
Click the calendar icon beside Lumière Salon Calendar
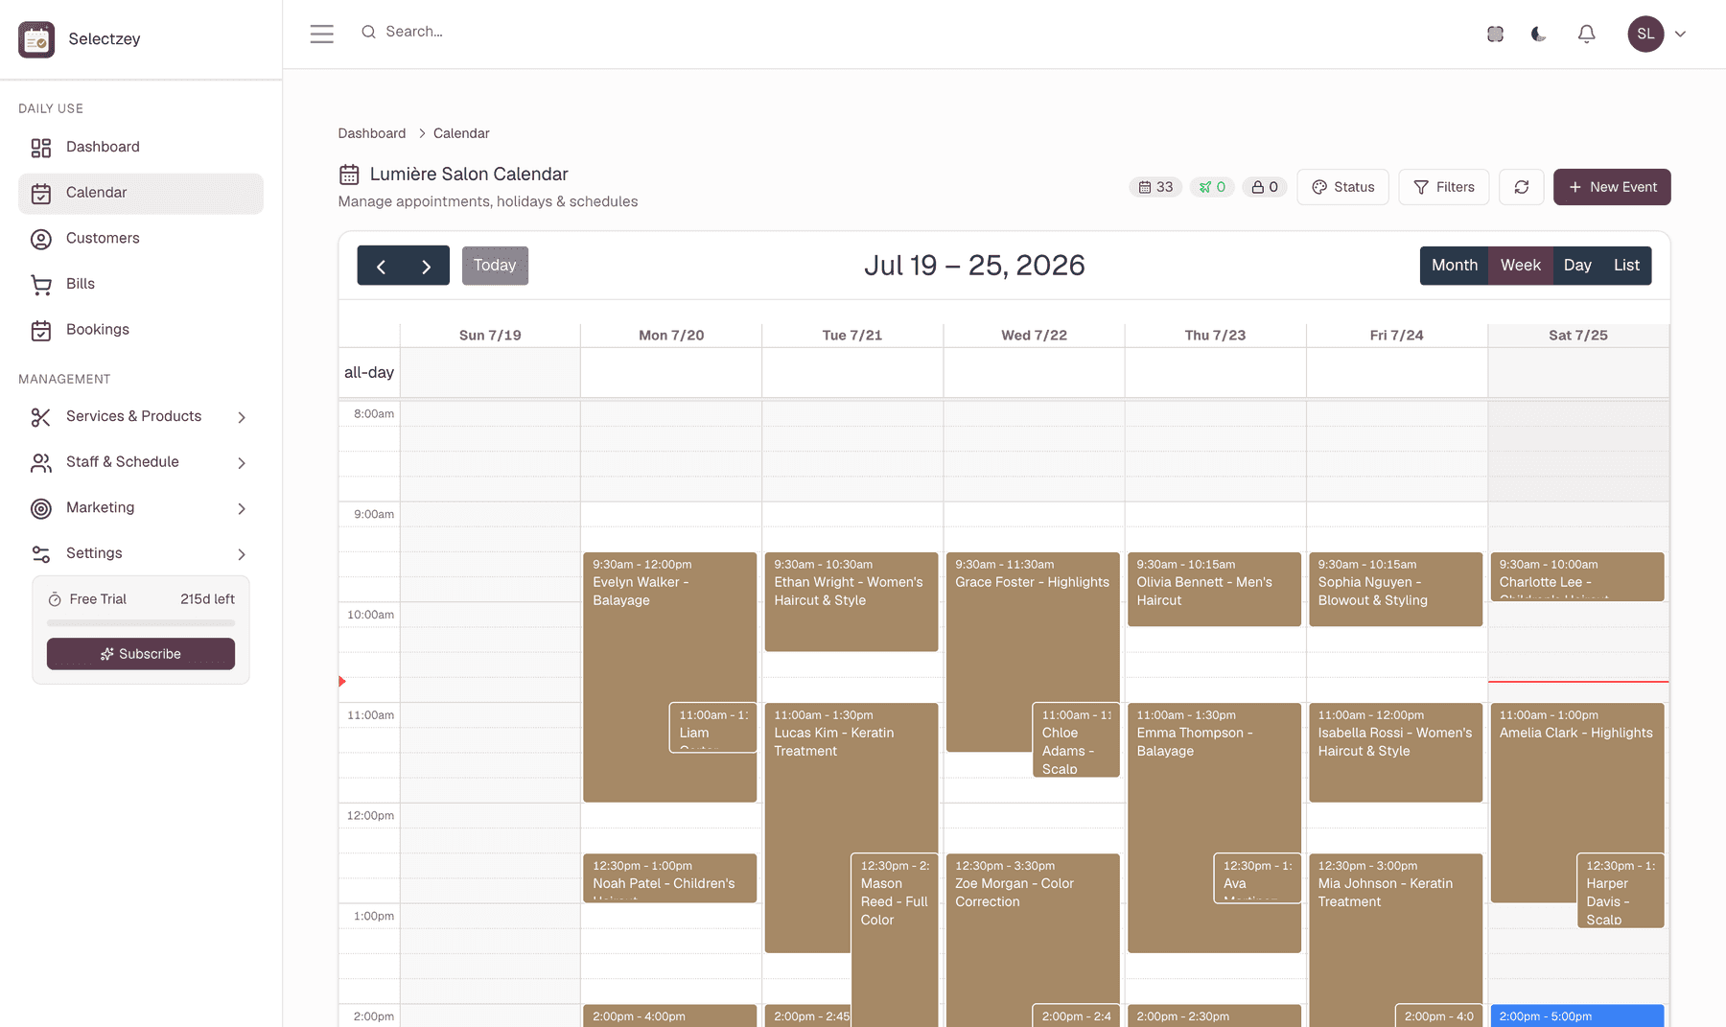click(349, 175)
